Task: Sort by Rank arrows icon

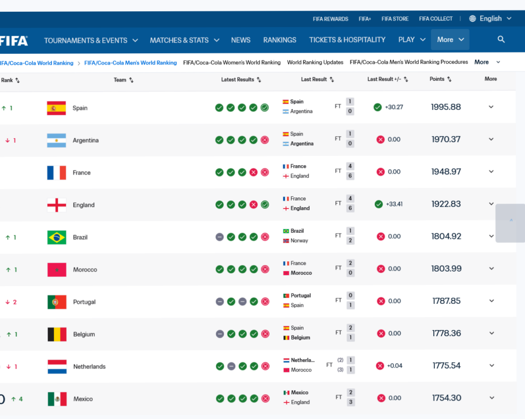Action: (17, 80)
